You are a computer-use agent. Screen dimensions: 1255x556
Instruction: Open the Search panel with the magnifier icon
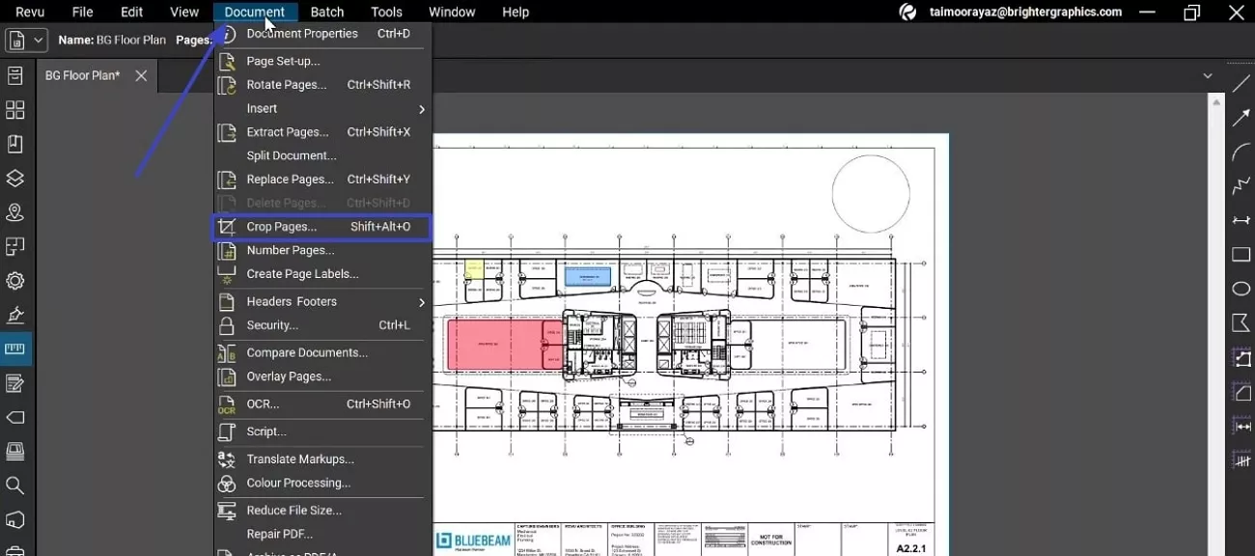pyautogui.click(x=14, y=485)
